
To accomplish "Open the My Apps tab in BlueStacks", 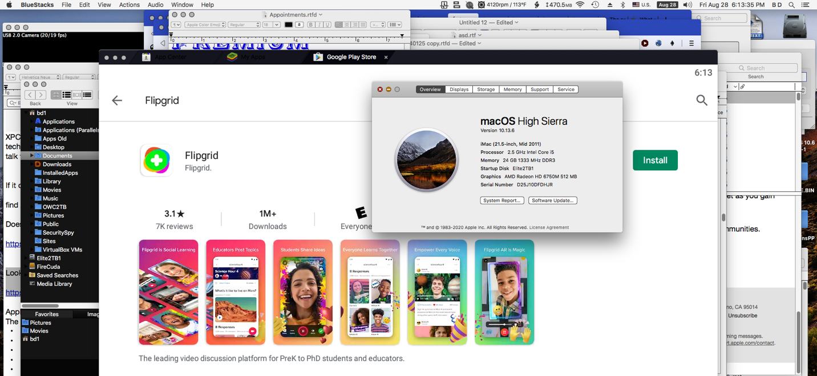I will (246, 57).
